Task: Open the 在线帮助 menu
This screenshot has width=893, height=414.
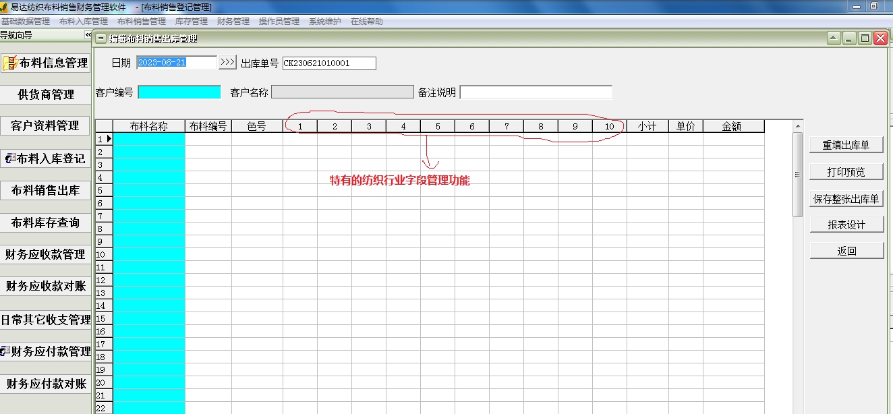Action: click(x=366, y=21)
